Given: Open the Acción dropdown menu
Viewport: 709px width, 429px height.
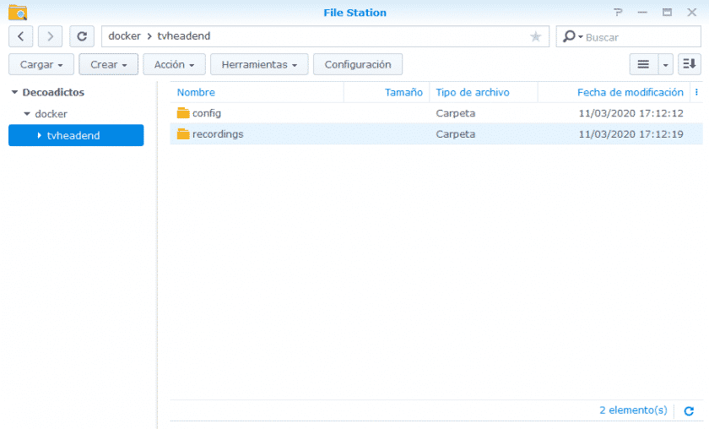Looking at the screenshot, I should (174, 64).
